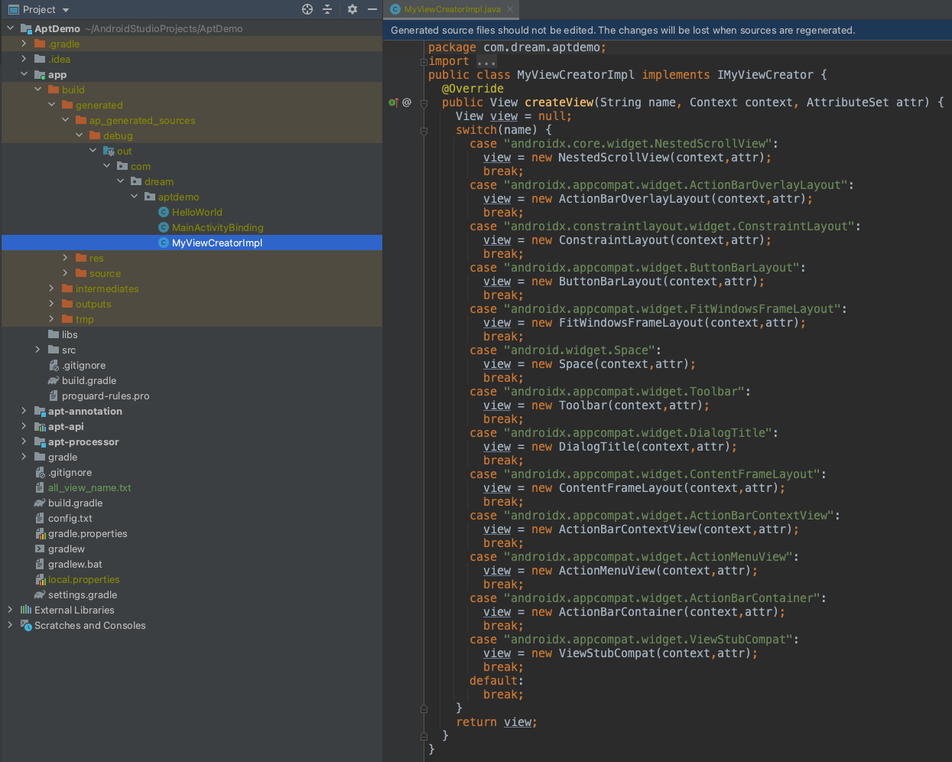This screenshot has height=762, width=952.
Task: Click the out generated-sources folder icon
Action: [109, 151]
